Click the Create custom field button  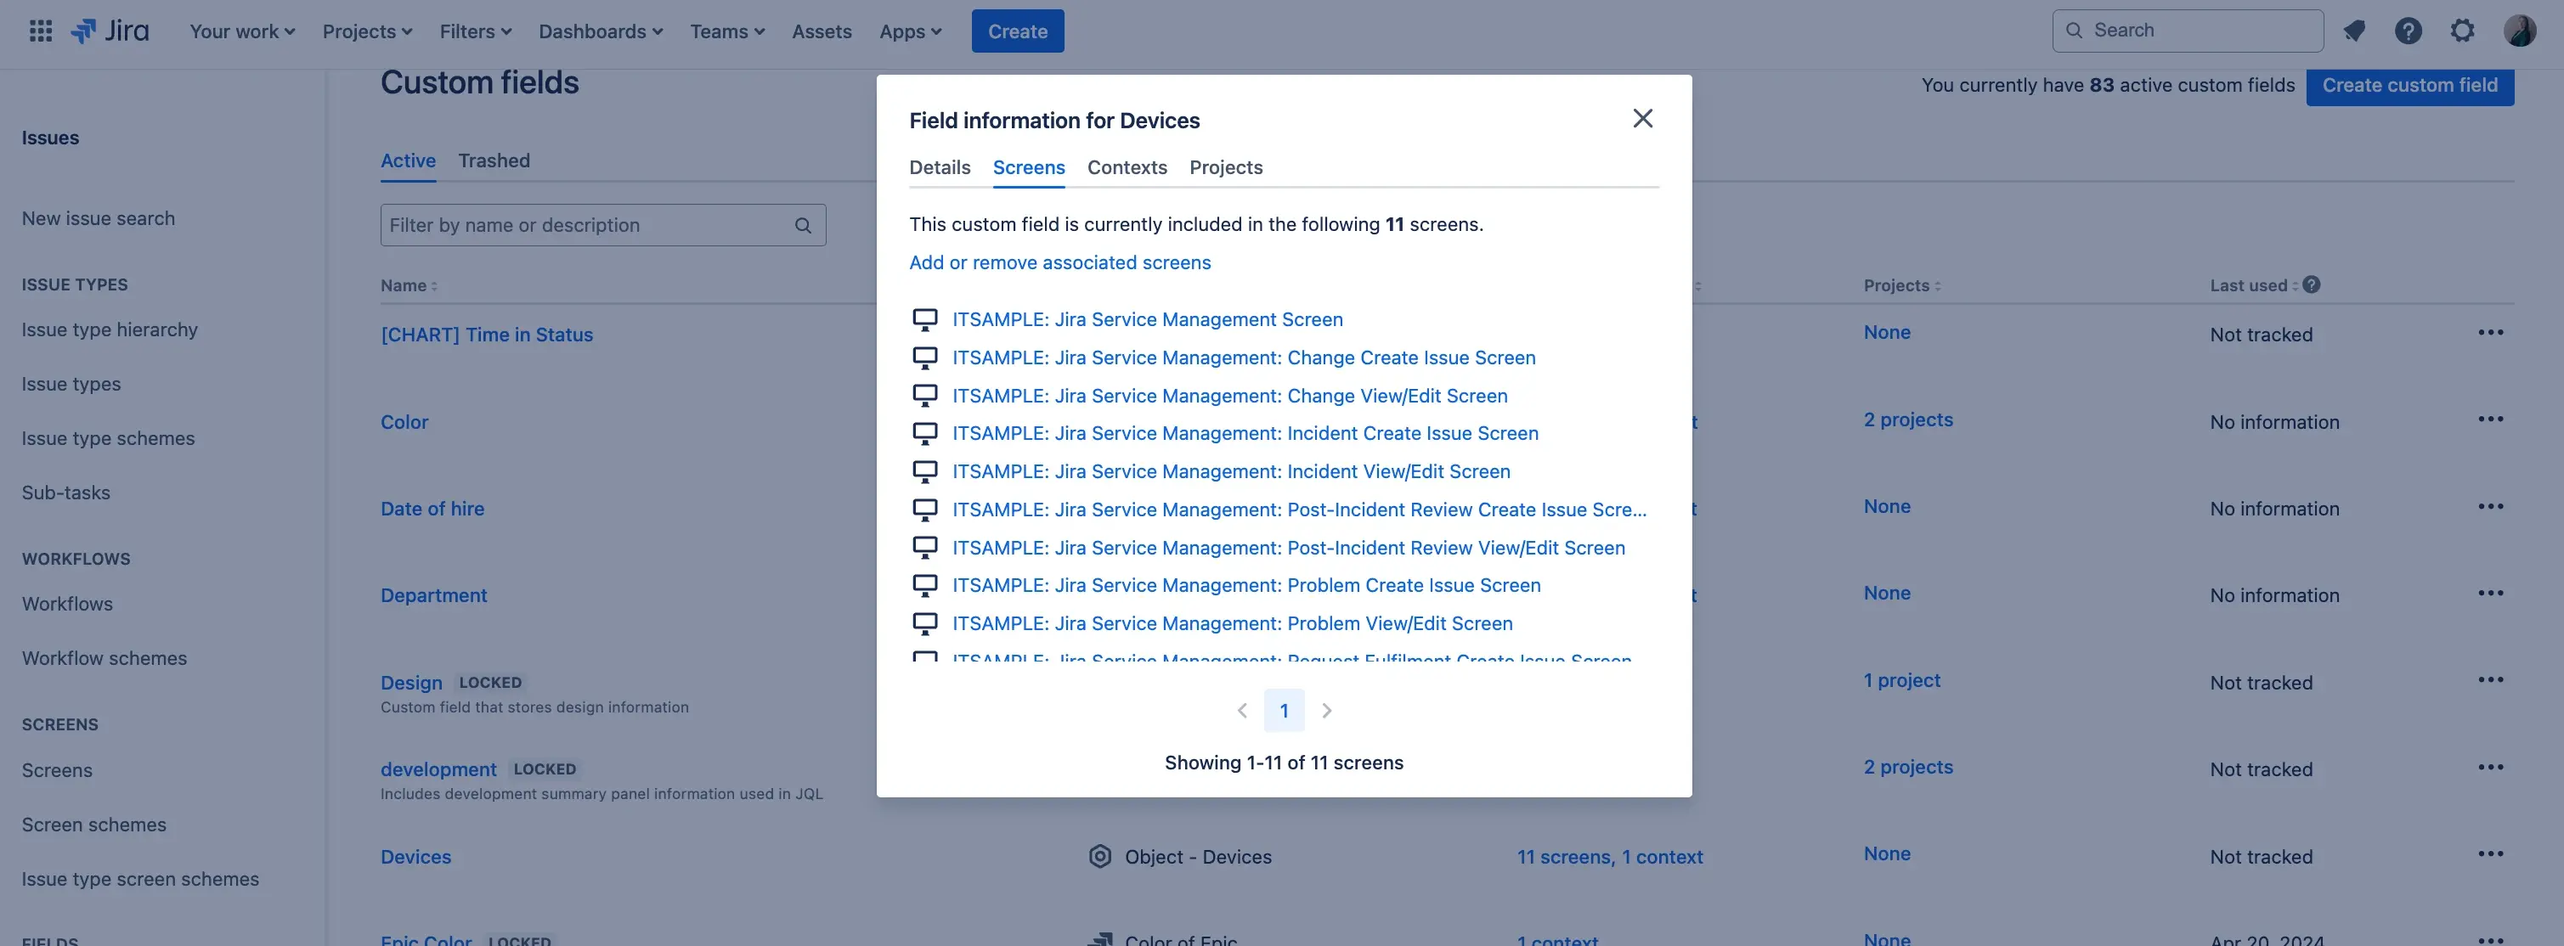click(2409, 86)
